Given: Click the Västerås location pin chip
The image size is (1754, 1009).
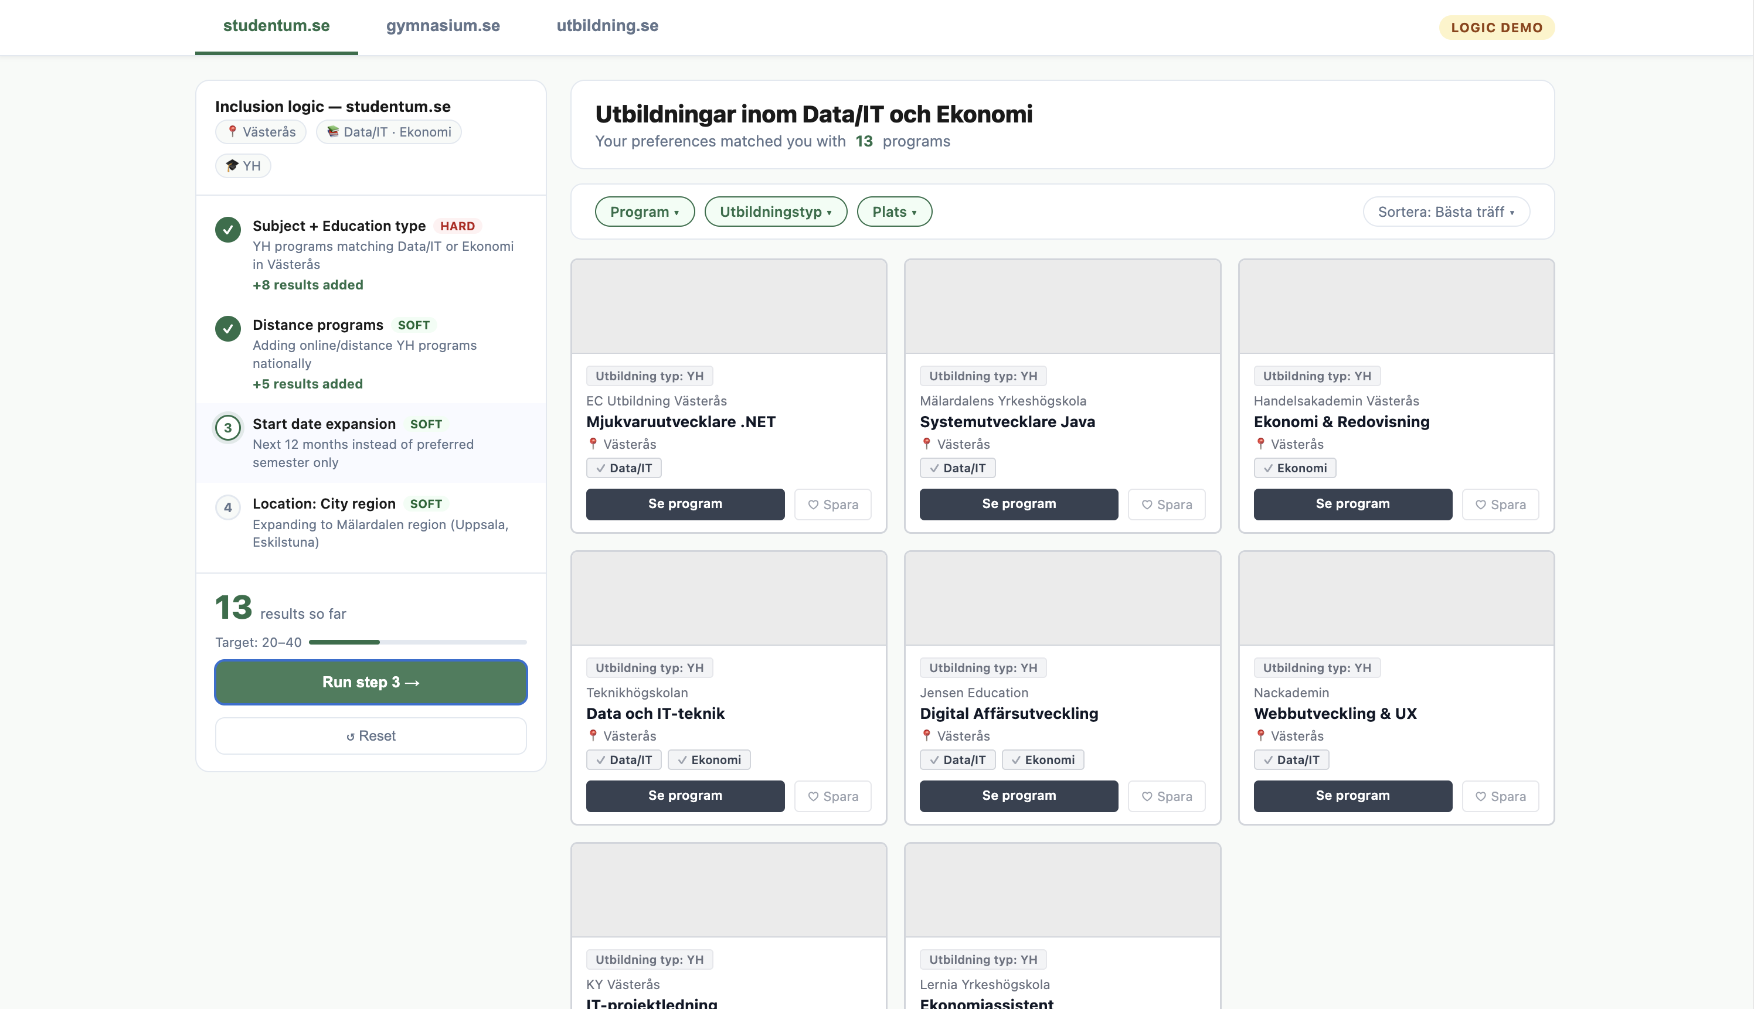Looking at the screenshot, I should click(261, 132).
